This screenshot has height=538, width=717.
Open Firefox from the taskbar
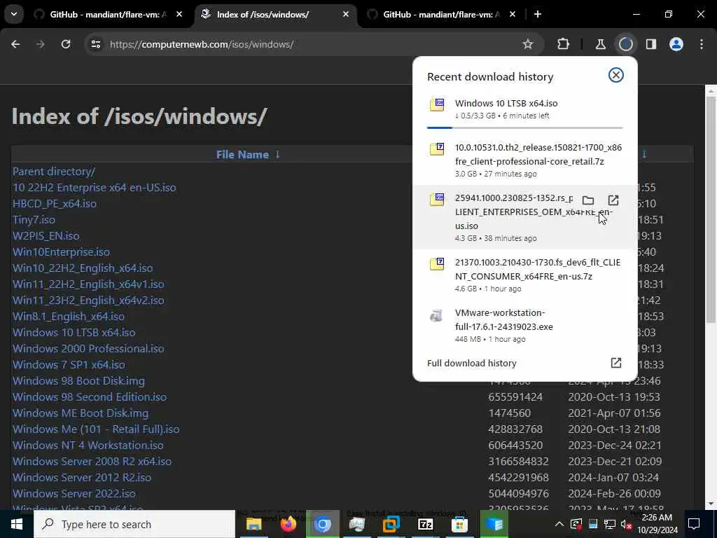click(288, 524)
